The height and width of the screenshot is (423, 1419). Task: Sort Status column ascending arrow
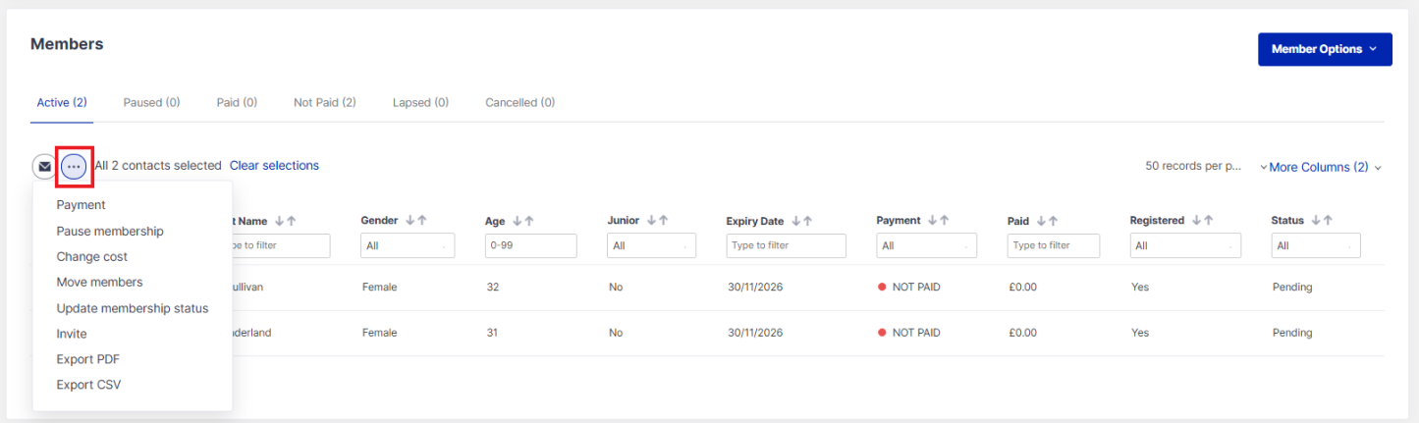tap(1329, 221)
